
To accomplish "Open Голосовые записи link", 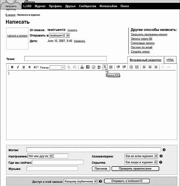I will pyautogui.click(x=142, y=43).
